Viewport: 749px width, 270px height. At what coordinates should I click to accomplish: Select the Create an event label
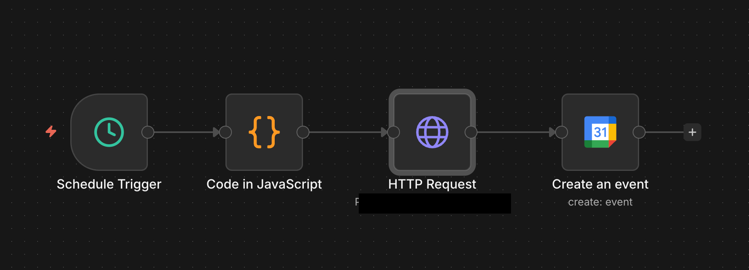(600, 184)
